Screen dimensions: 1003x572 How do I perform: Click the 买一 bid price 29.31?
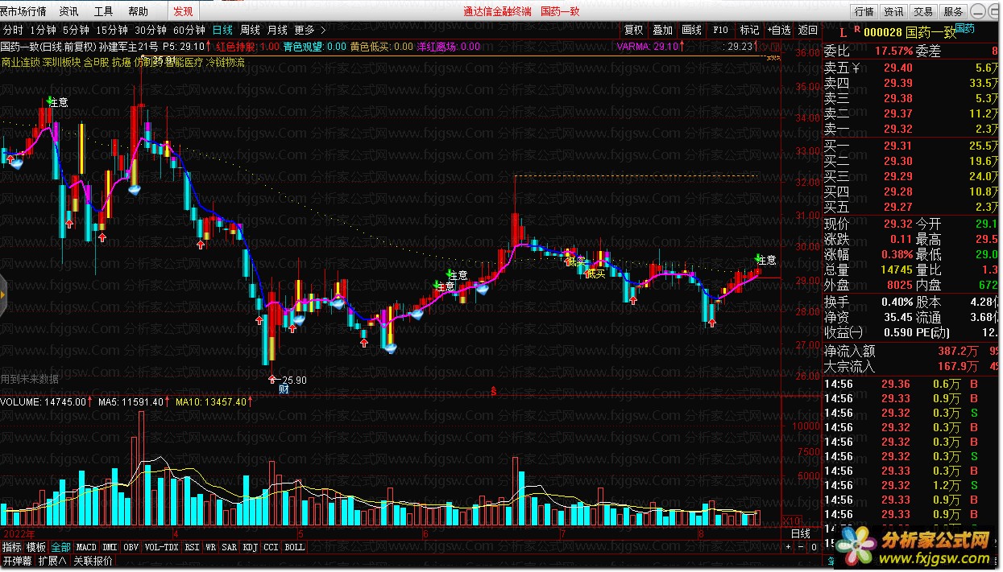(x=897, y=146)
